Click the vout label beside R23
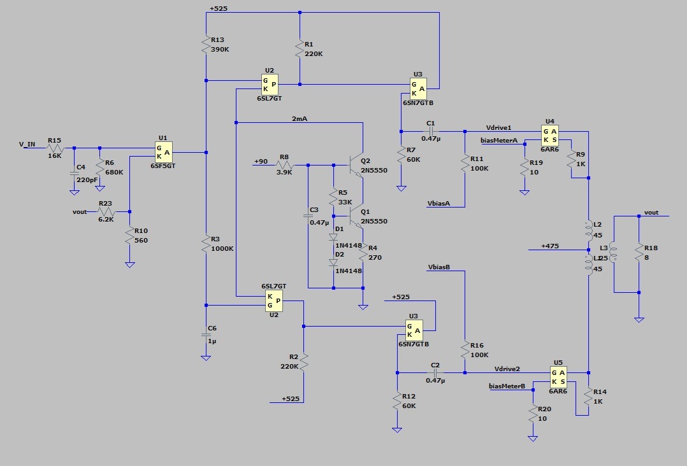This screenshot has width=687, height=466. tap(80, 212)
